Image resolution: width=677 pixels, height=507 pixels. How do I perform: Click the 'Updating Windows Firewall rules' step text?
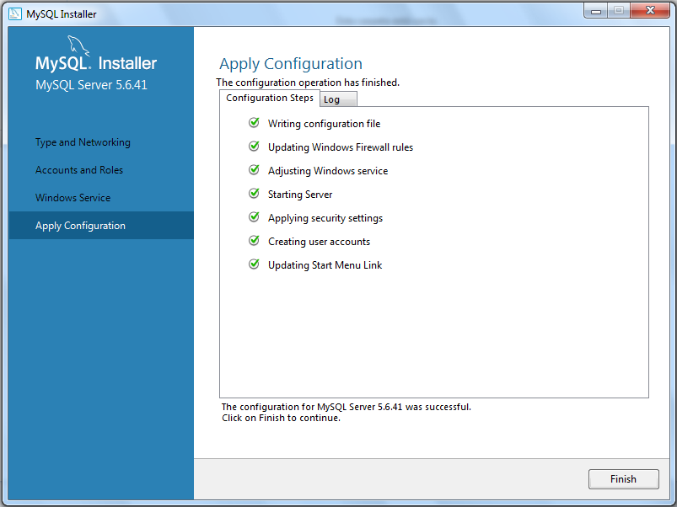point(341,147)
